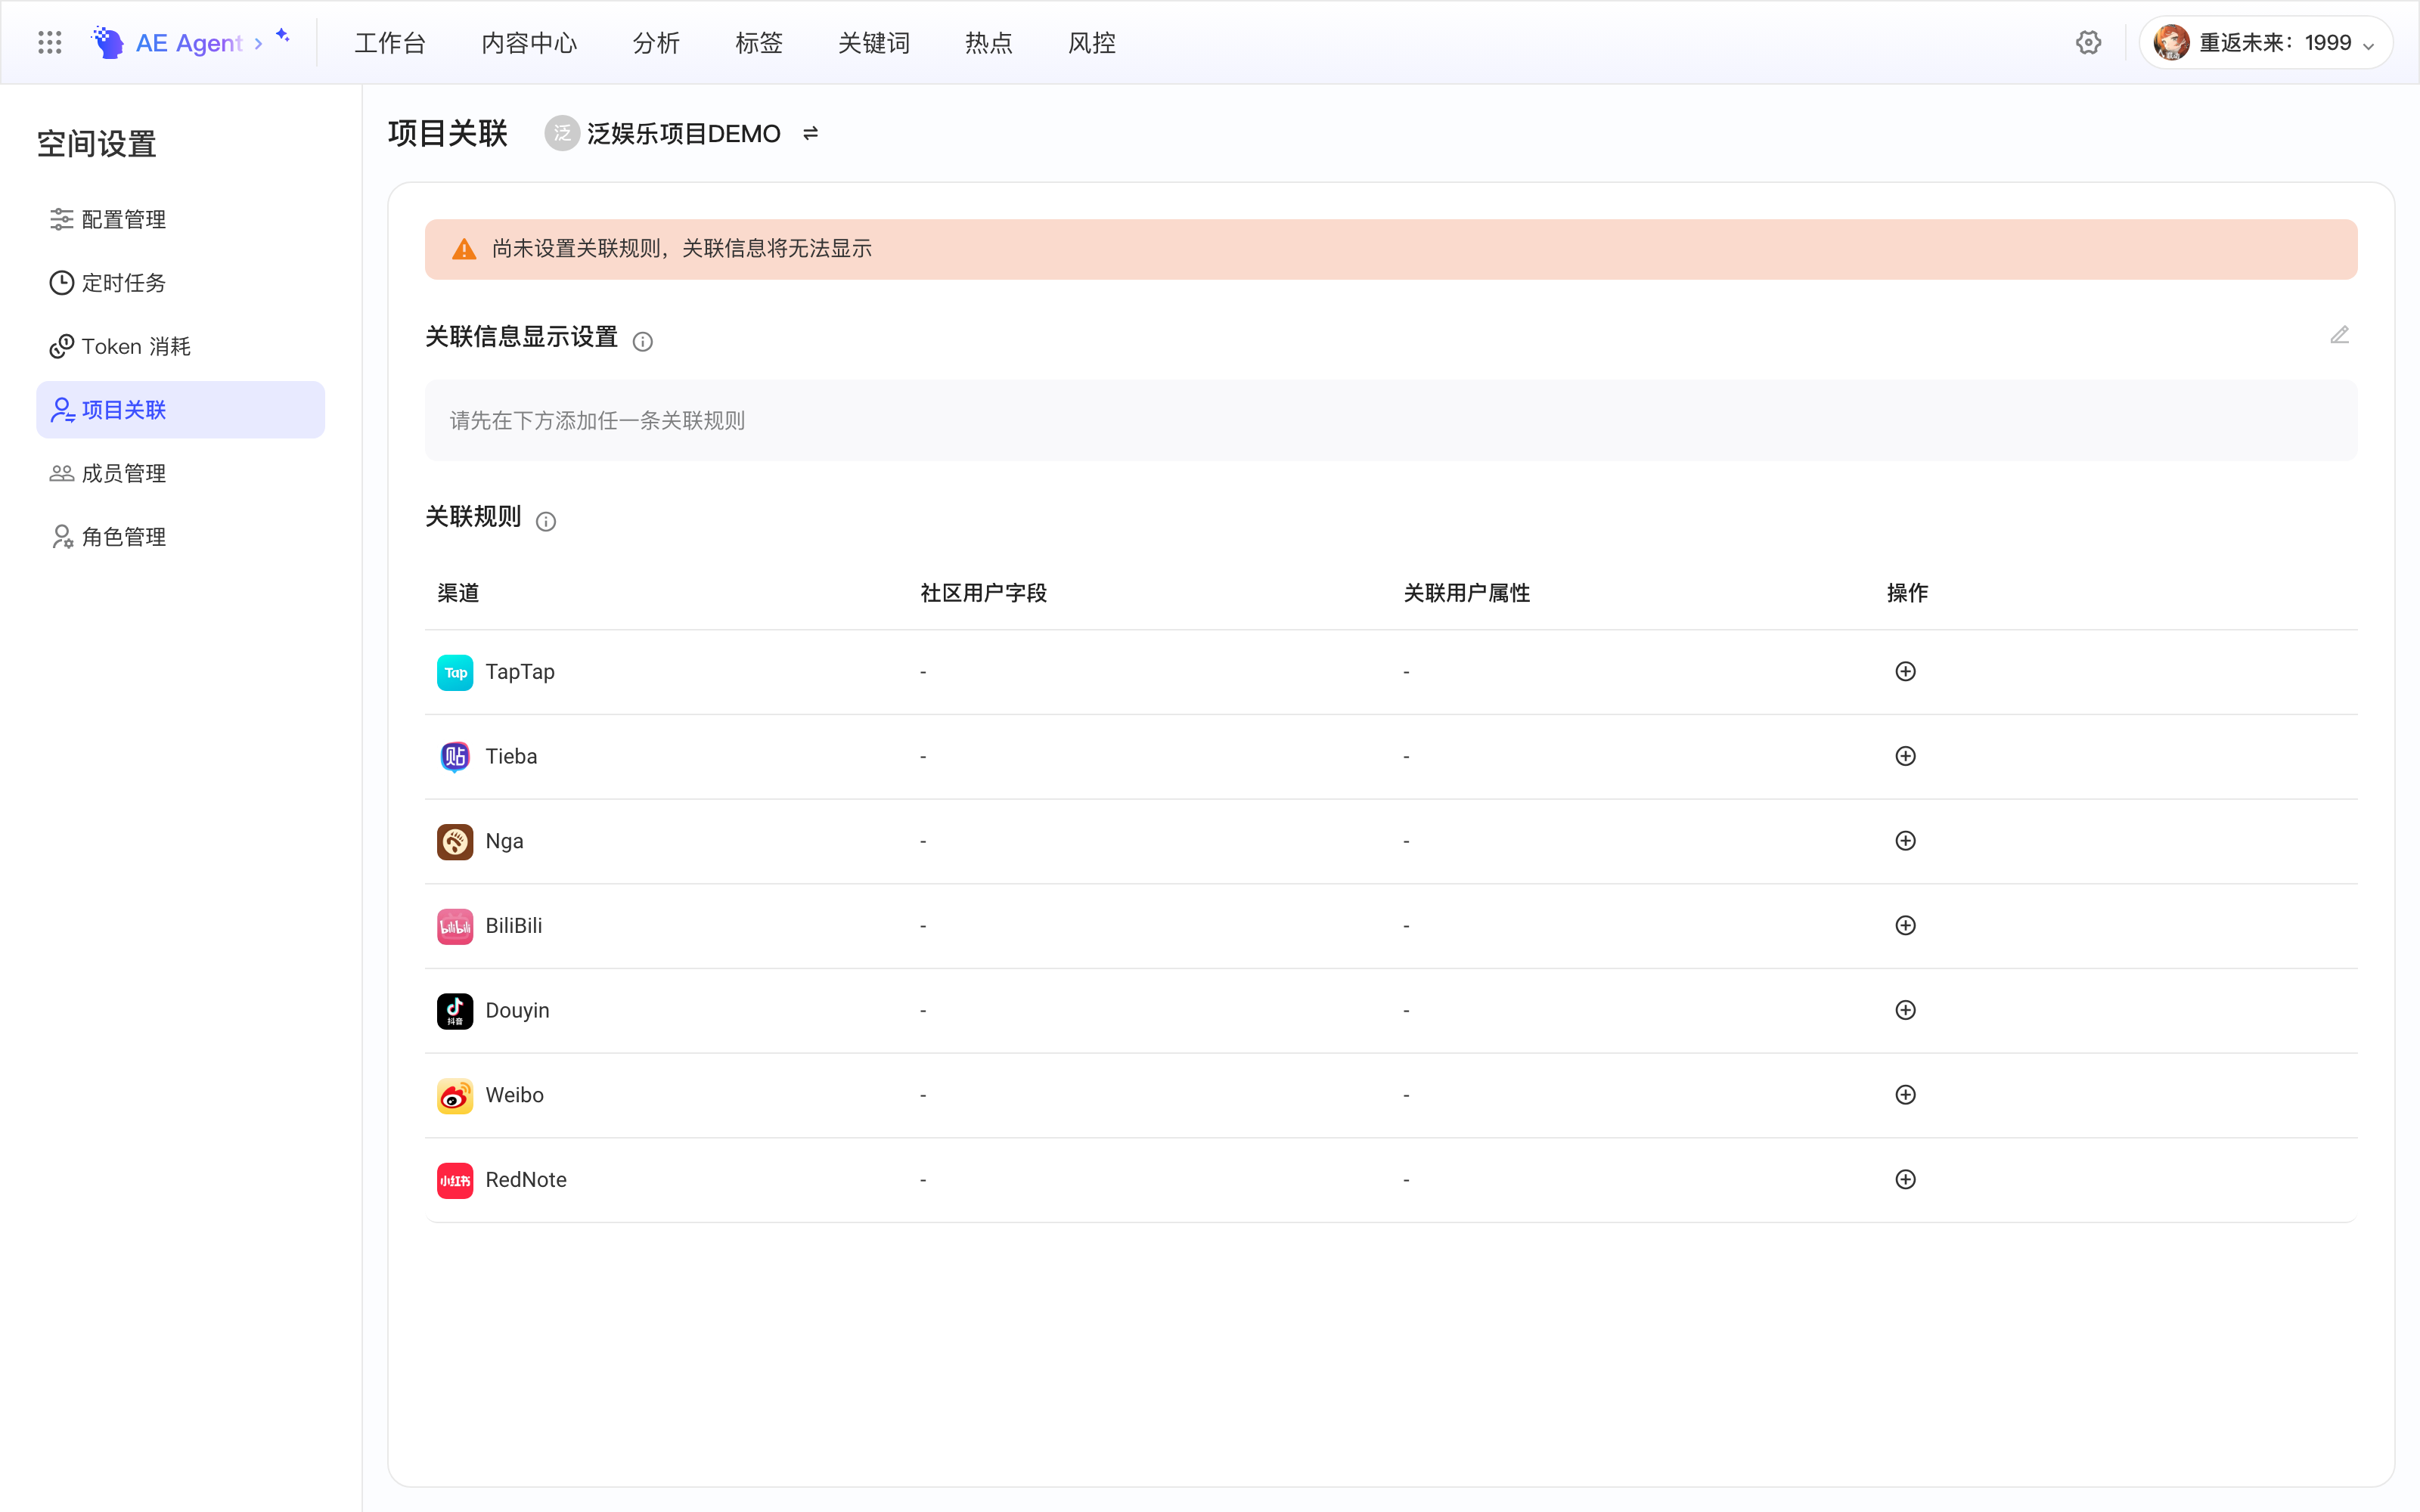
Task: Add association rule for Tieba
Action: (1905, 756)
